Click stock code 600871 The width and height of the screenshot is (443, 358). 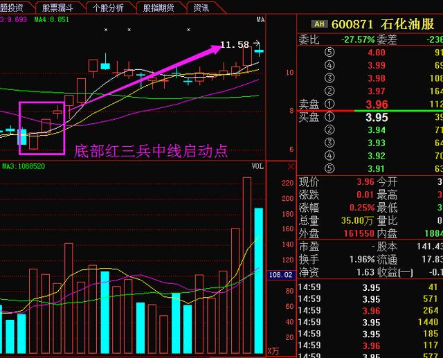352,24
